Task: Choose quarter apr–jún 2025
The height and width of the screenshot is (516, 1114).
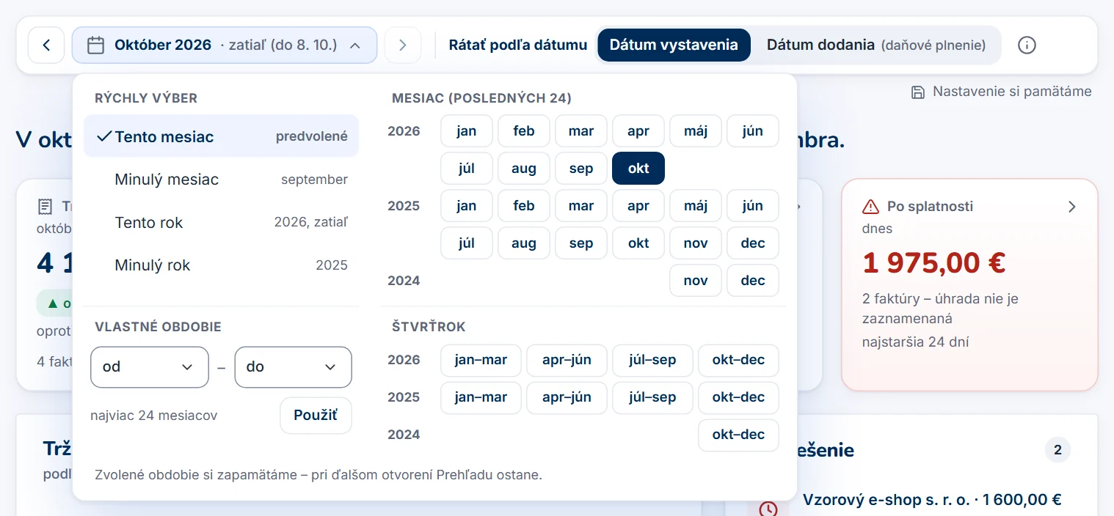Action: [567, 397]
